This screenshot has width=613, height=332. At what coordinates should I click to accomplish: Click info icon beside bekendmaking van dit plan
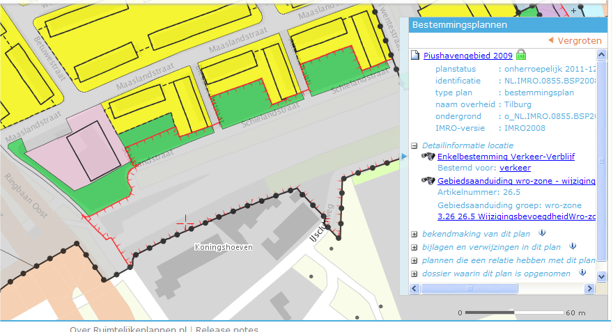(x=542, y=232)
